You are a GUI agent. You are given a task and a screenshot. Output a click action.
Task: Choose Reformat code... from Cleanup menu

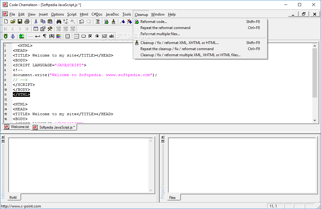point(200,22)
